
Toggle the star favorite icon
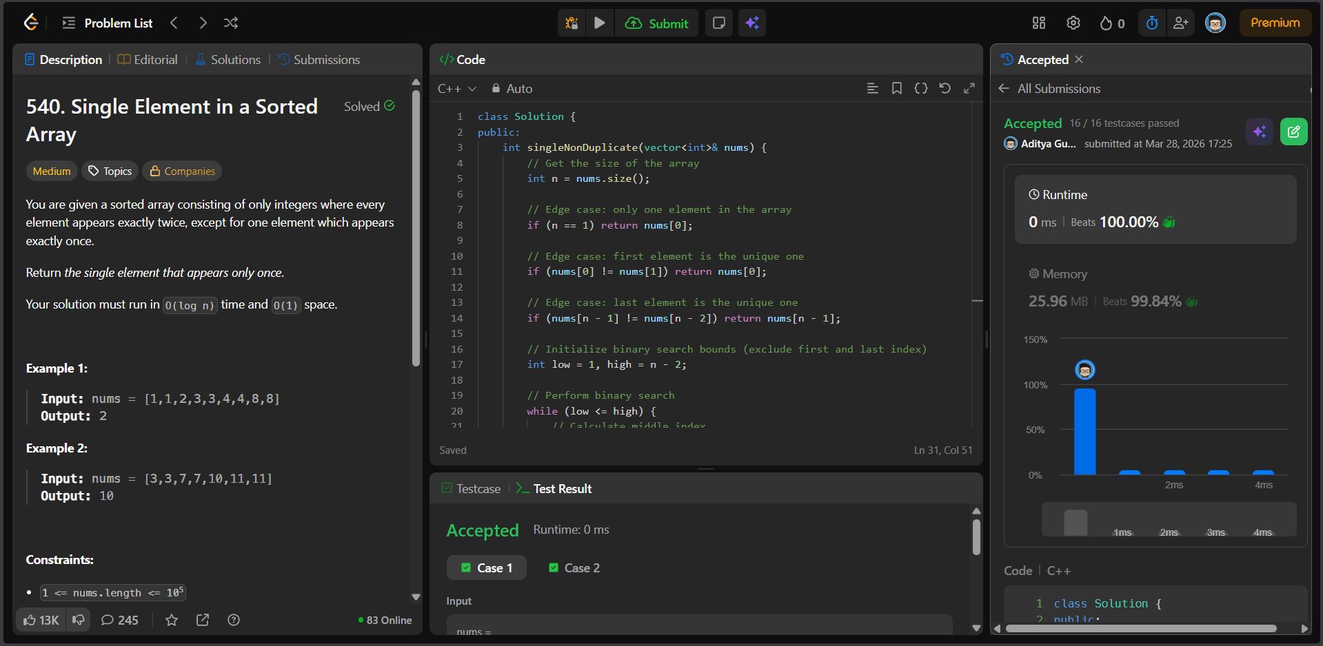pos(172,620)
